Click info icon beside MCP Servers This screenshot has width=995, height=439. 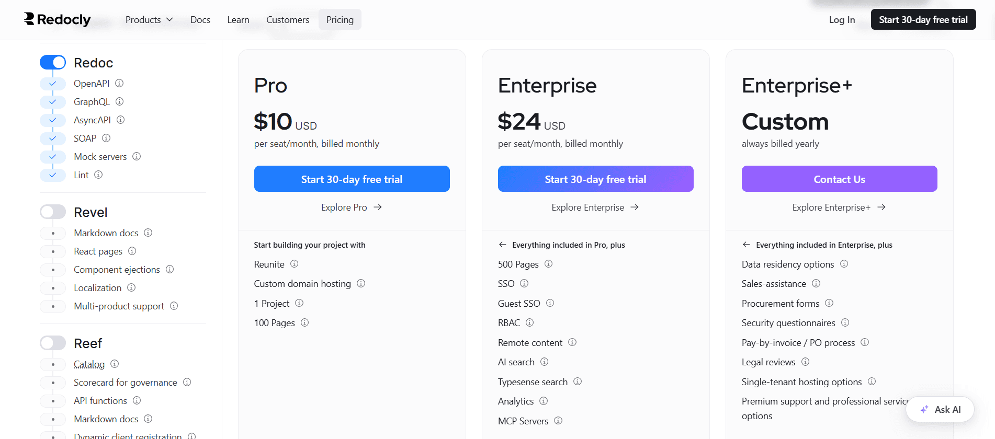(559, 421)
